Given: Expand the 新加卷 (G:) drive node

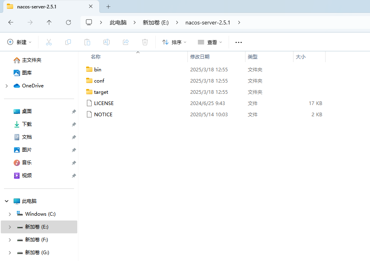Looking at the screenshot, I should tap(10, 253).
